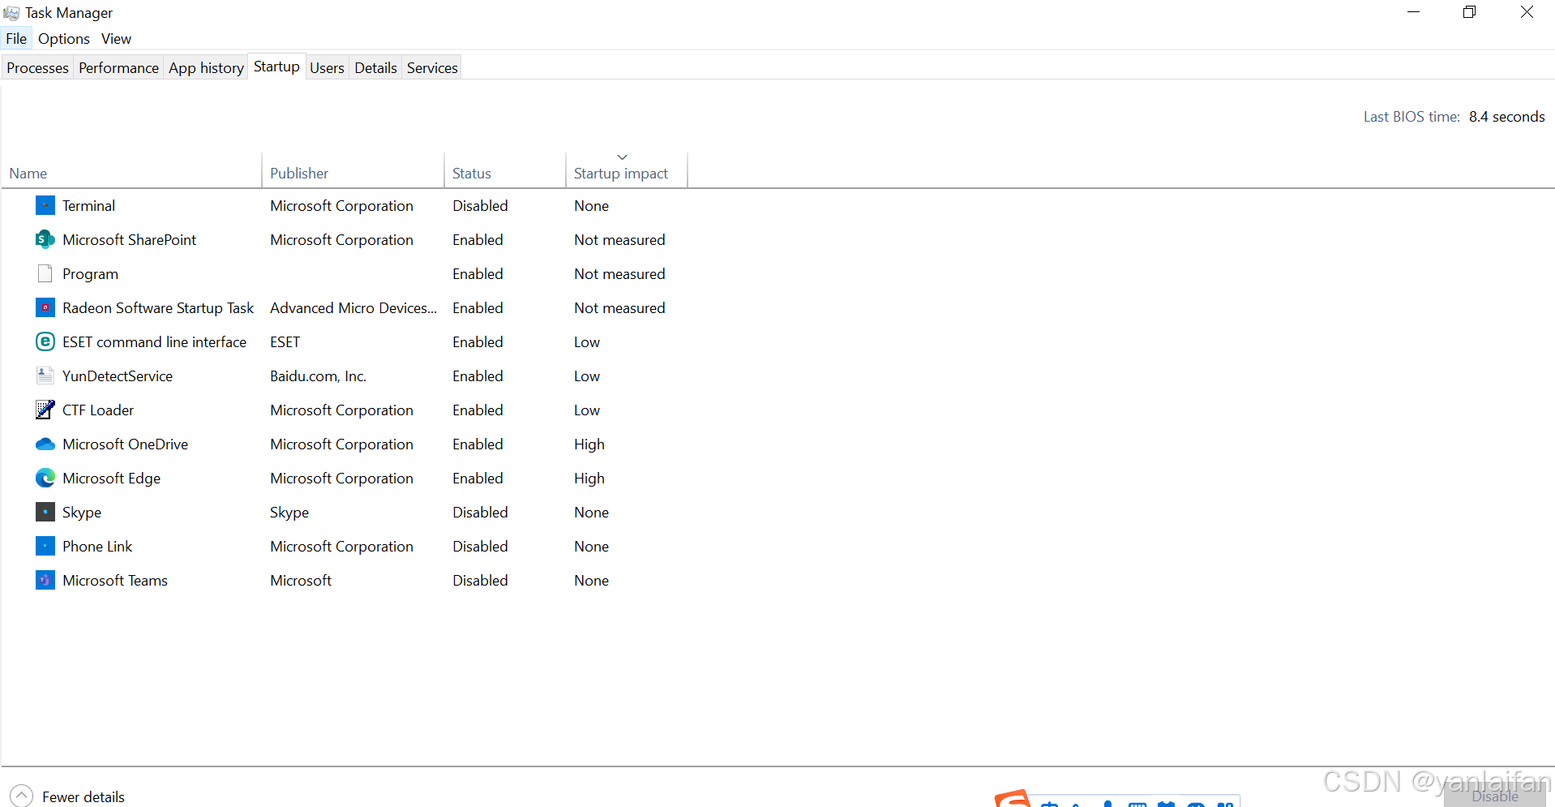This screenshot has height=807, width=1555.
Task: Open the Options menu
Action: pos(64,39)
